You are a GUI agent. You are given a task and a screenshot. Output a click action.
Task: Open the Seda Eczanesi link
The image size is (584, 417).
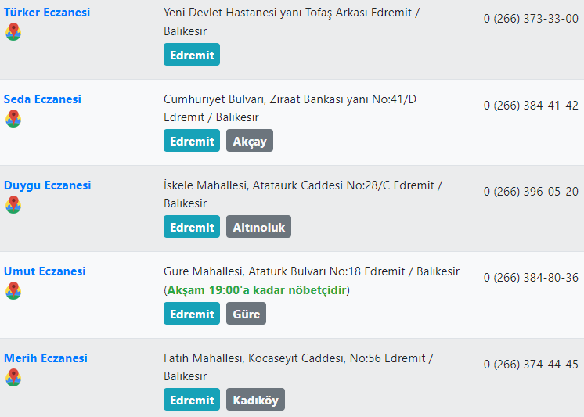[x=42, y=99]
